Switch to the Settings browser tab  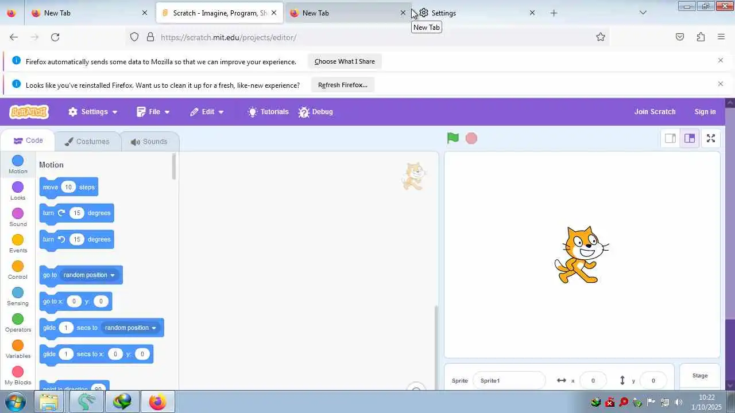pyautogui.click(x=477, y=13)
